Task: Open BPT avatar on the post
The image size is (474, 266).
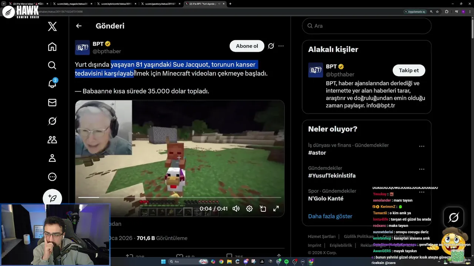Action: click(x=82, y=48)
